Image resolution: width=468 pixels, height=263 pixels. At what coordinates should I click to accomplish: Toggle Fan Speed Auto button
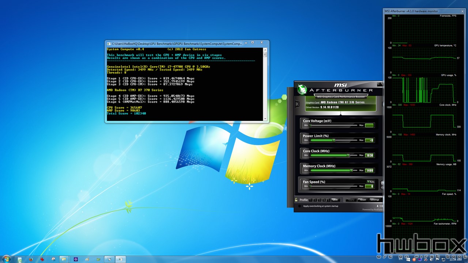[x=371, y=182]
